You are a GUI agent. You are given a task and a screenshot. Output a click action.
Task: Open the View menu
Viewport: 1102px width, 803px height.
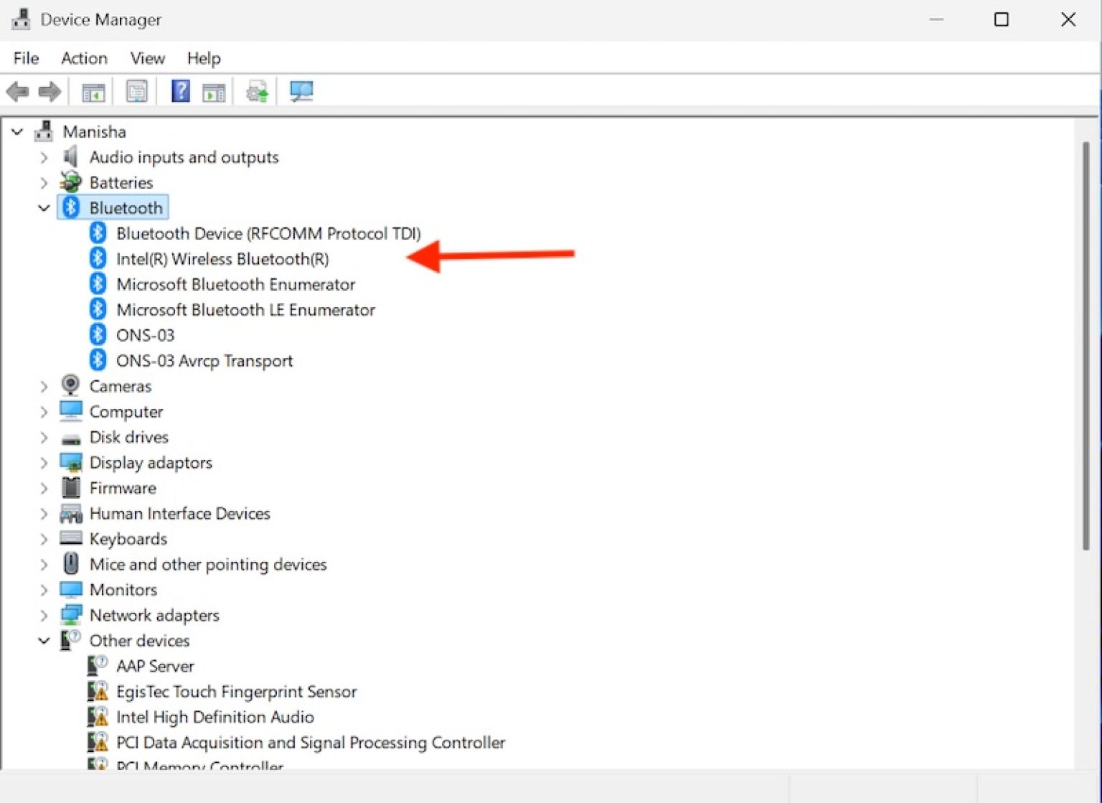(146, 58)
